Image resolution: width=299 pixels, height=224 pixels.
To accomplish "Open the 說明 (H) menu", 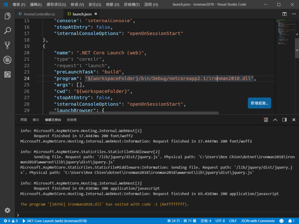I will click(x=151, y=4).
